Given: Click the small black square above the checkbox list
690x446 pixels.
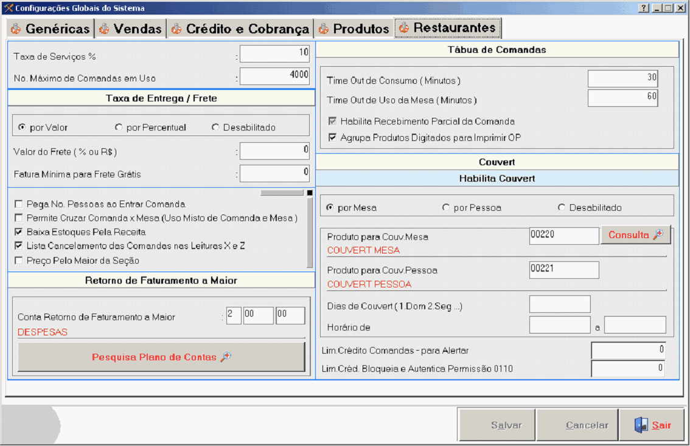Looking at the screenshot, I should pyautogui.click(x=309, y=193).
